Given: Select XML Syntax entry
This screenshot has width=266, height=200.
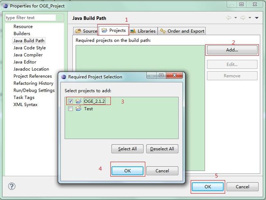Looking at the screenshot, I should [x=25, y=105].
